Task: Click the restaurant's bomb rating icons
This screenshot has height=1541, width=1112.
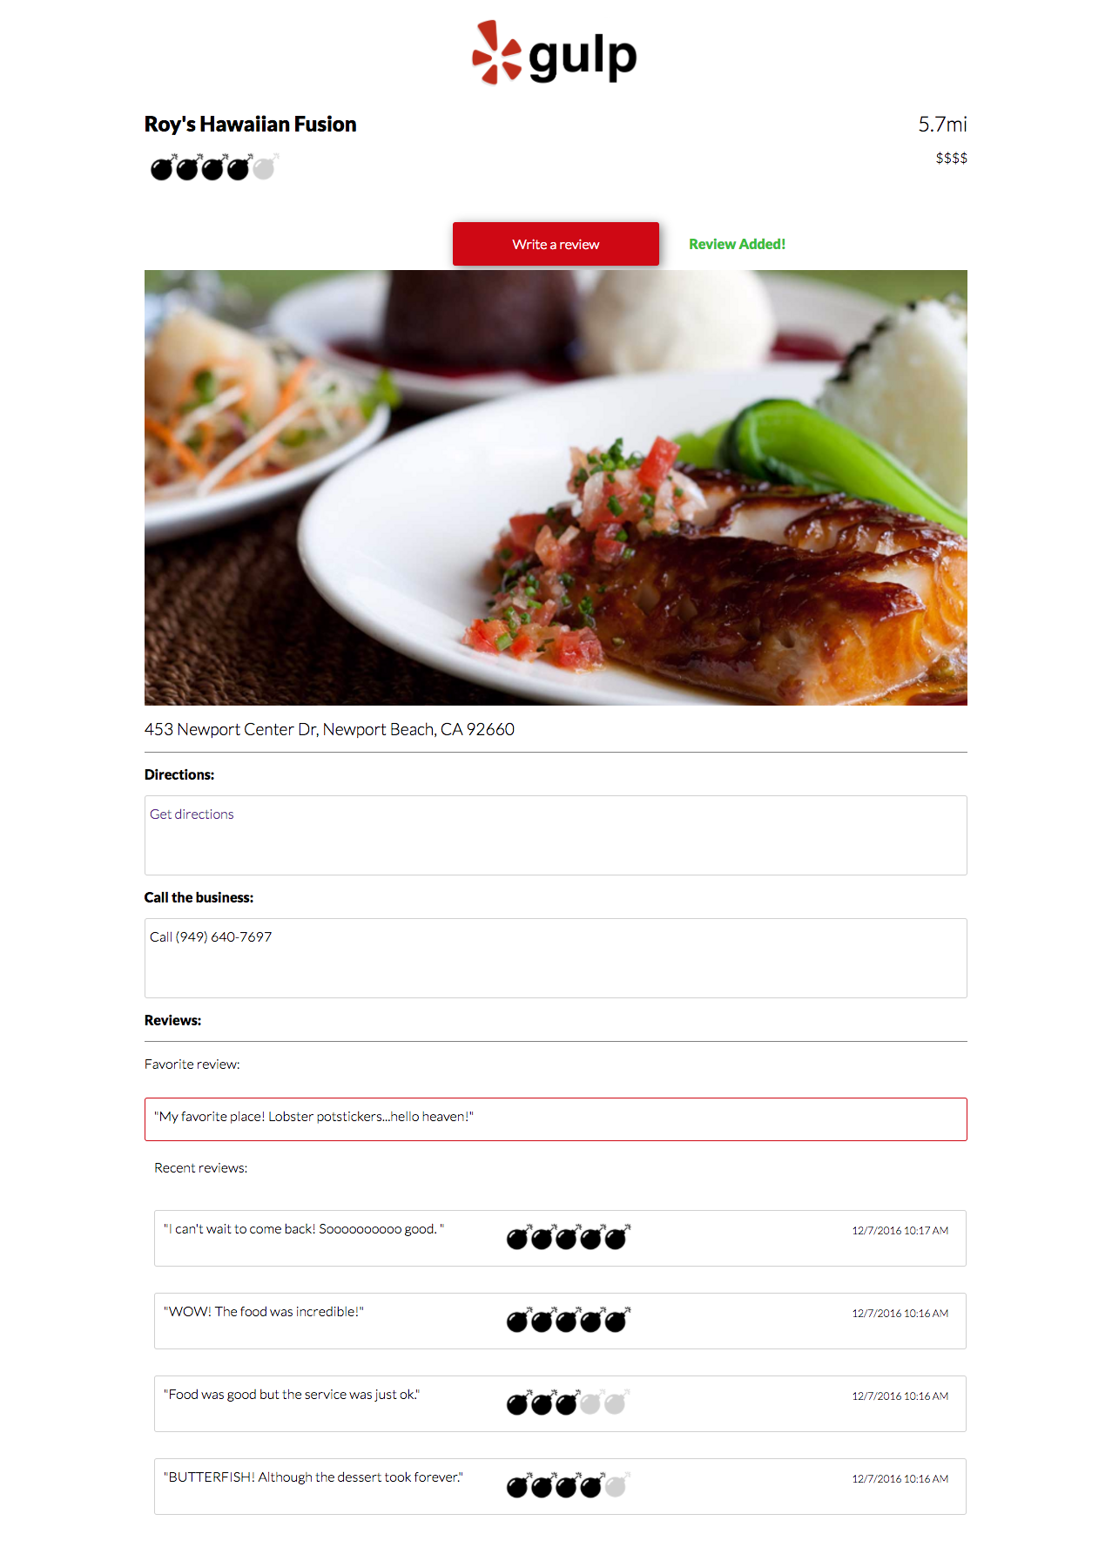Action: coord(214,166)
